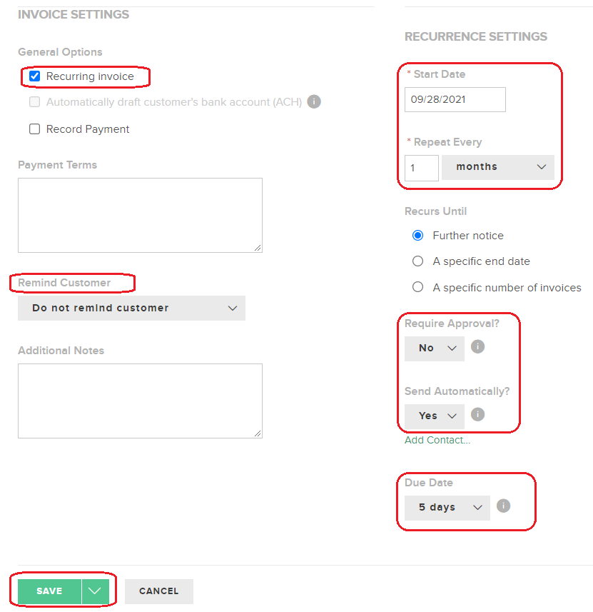Click the info icon next to Require Approval
Screen dimensions: 593x612
477,346
